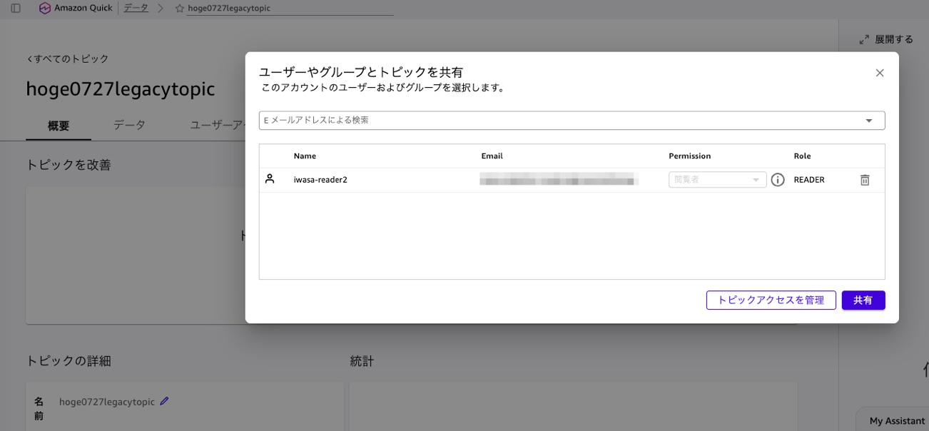The height and width of the screenshot is (431, 929).
Task: Open the データ breadcrumb link
Action: click(136, 9)
